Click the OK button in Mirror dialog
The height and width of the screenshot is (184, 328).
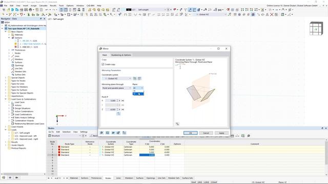(x=190, y=133)
